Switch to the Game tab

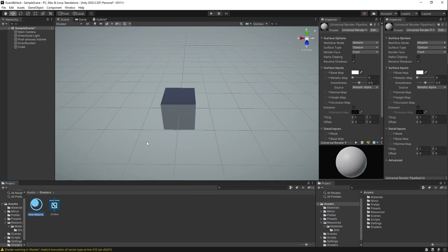81,20
